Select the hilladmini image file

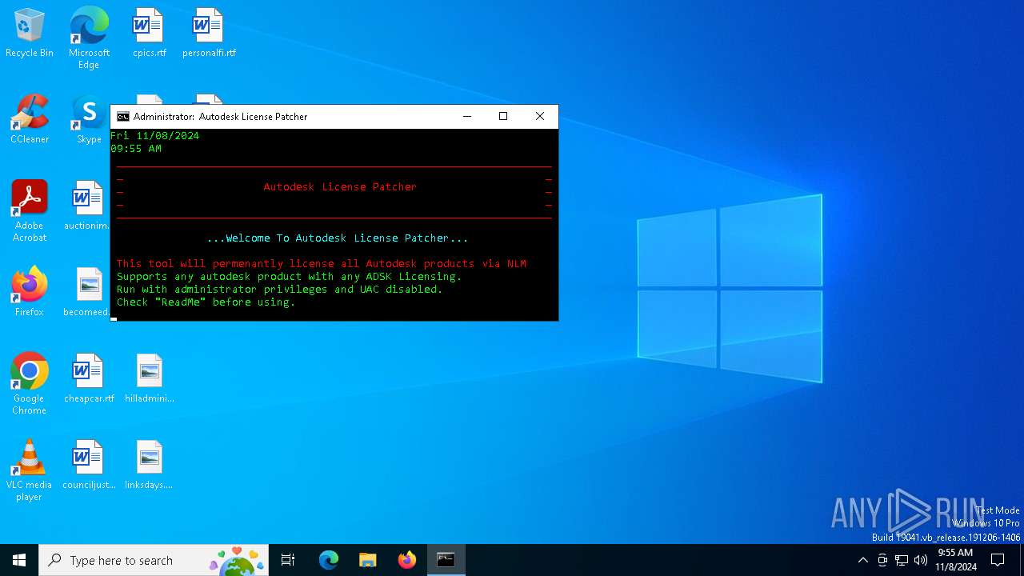click(150, 378)
